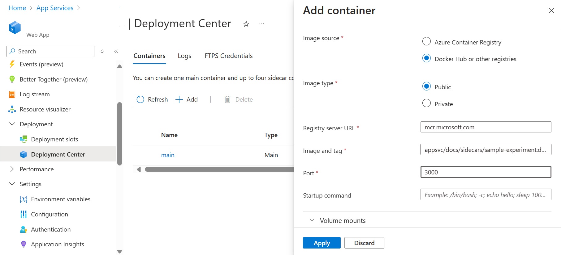Open the main container link
561x255 pixels.
click(x=168, y=155)
